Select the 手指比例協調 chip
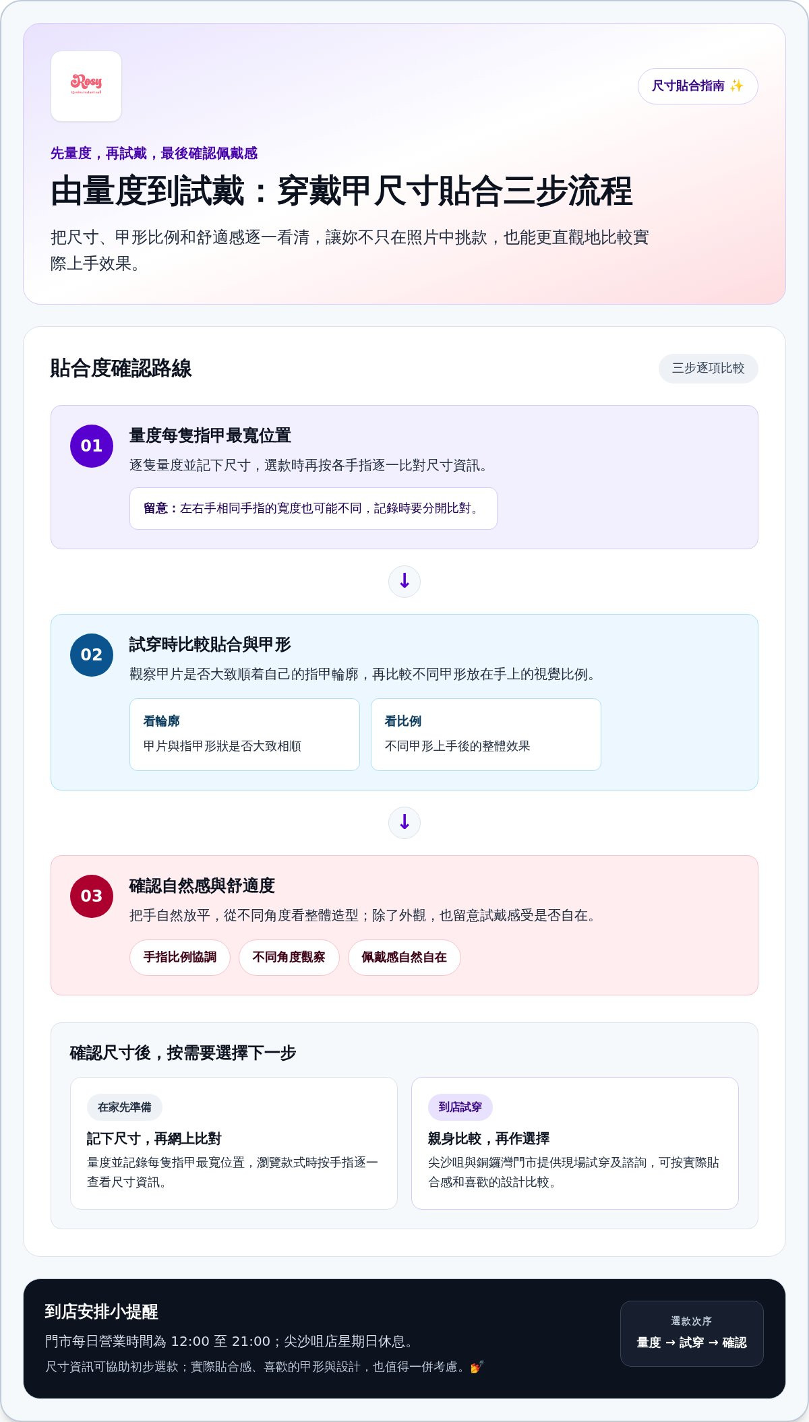Screen dimensions: 809x1422 180,958
